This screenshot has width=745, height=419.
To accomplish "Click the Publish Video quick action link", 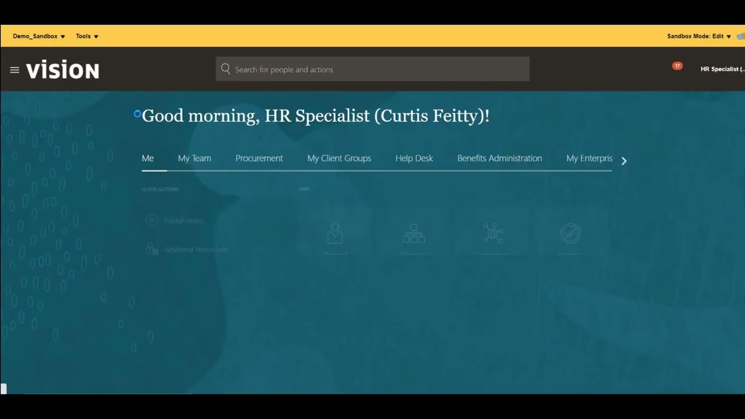I will pos(183,221).
